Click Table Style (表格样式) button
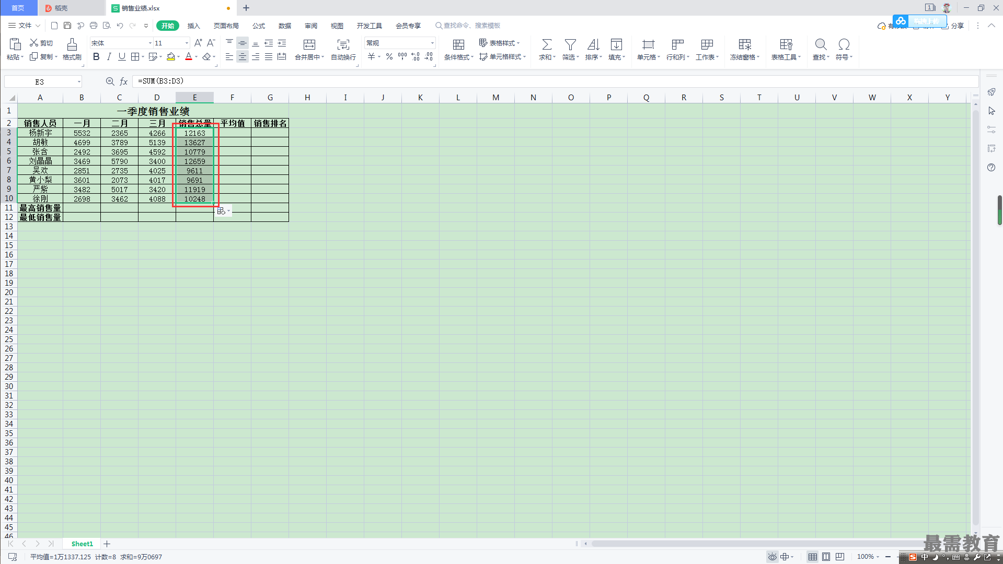Screen dimensions: 1003x564 tap(499, 43)
